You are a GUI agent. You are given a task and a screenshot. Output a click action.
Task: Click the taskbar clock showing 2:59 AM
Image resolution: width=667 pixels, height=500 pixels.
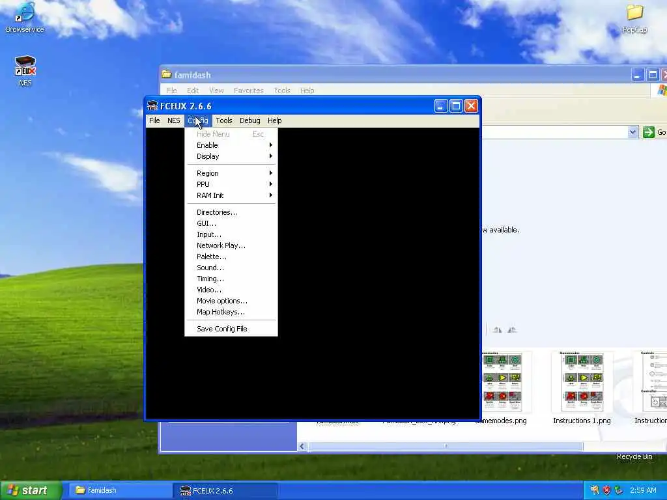tap(643, 490)
